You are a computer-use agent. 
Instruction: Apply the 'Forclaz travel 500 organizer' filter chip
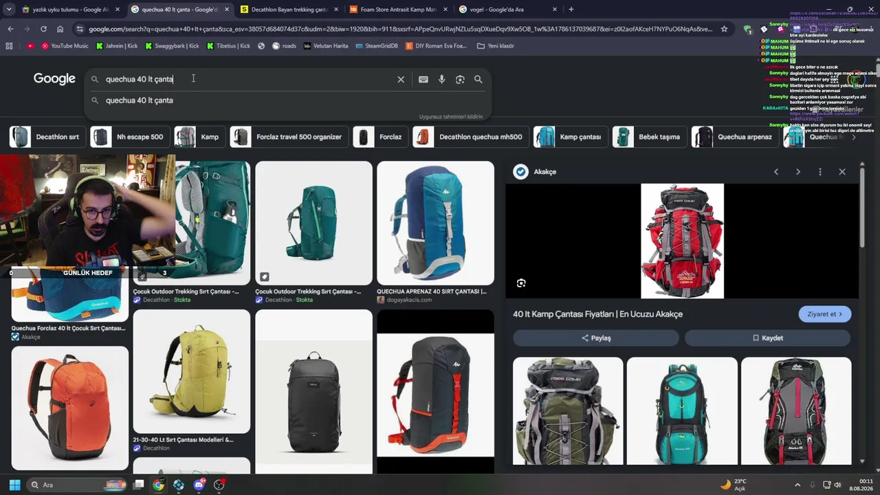tap(288, 137)
